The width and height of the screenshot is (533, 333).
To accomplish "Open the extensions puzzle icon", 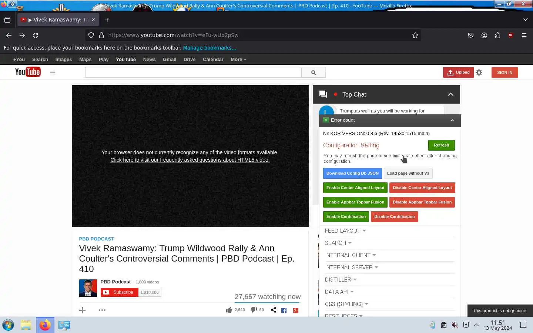I will coord(497,35).
